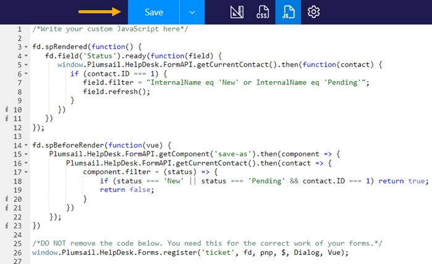The image size is (432, 264).
Task: Click 'getCurrentContact' on line 16
Action: pos(212,163)
